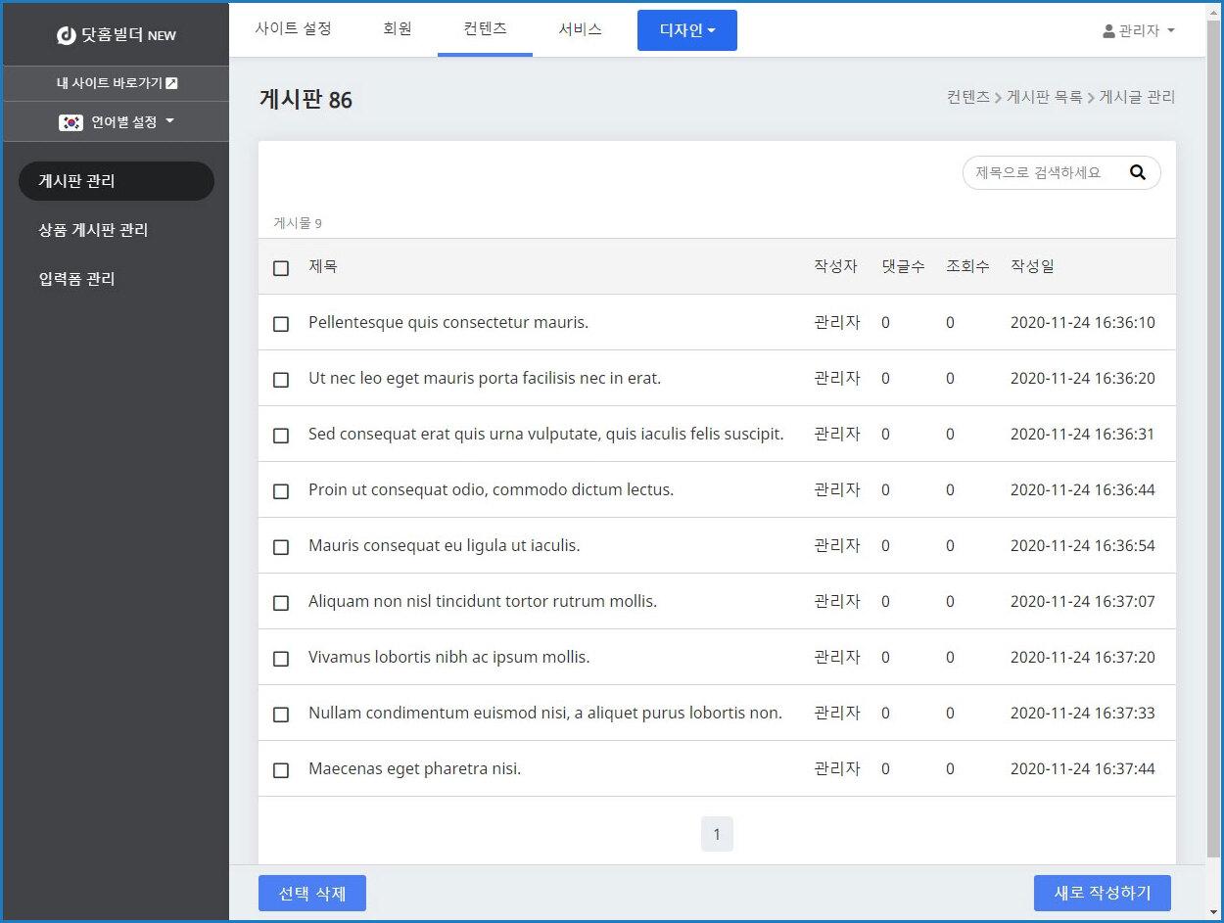Click the 닷홈빌더 logo icon
This screenshot has height=923, width=1224.
click(x=67, y=35)
